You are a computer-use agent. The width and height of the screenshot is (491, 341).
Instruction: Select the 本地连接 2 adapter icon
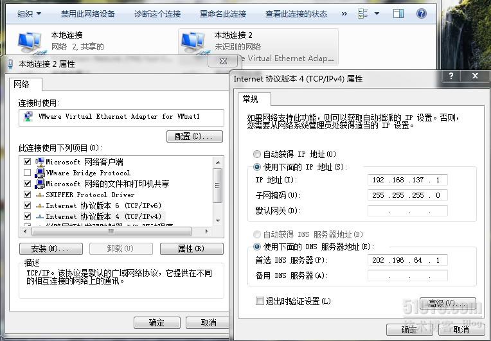point(193,42)
